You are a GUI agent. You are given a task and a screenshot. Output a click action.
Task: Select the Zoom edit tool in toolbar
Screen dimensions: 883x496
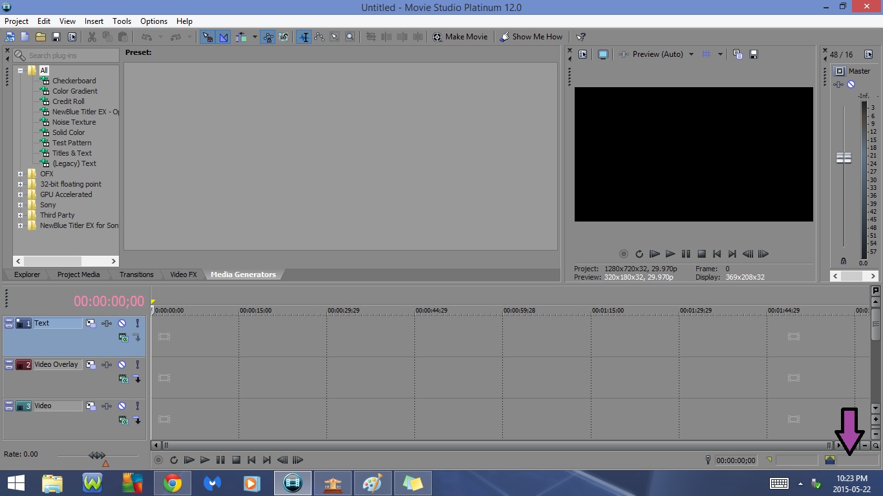point(350,37)
